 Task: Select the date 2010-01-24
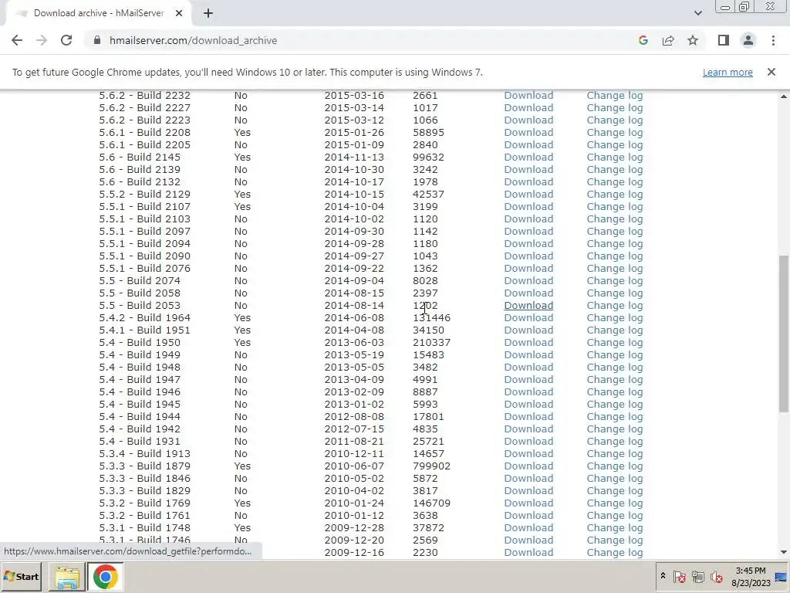pos(354,503)
